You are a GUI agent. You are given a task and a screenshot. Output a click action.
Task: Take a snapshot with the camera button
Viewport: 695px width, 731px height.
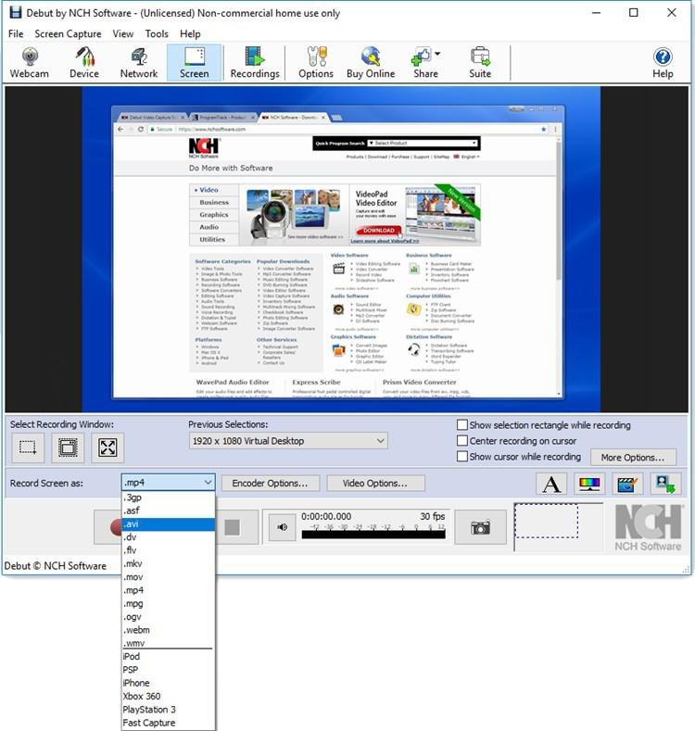[480, 527]
